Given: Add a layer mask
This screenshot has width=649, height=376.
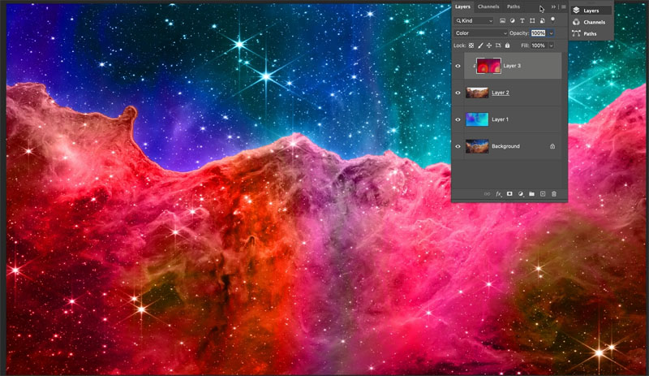Looking at the screenshot, I should click(x=509, y=194).
